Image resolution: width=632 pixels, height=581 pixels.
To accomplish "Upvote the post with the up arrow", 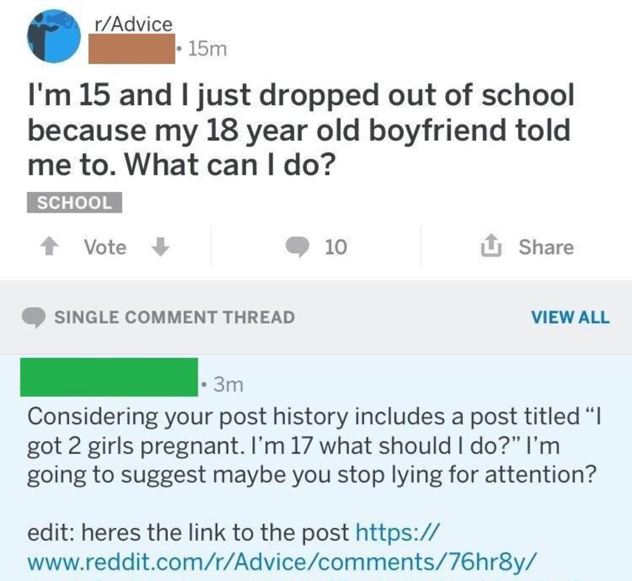I will point(51,247).
